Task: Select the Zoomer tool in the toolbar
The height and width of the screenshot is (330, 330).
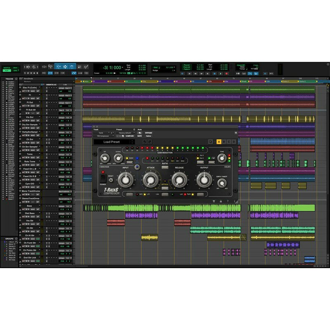Action: [50, 66]
